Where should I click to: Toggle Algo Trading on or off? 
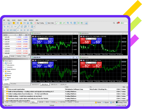click(39, 23)
